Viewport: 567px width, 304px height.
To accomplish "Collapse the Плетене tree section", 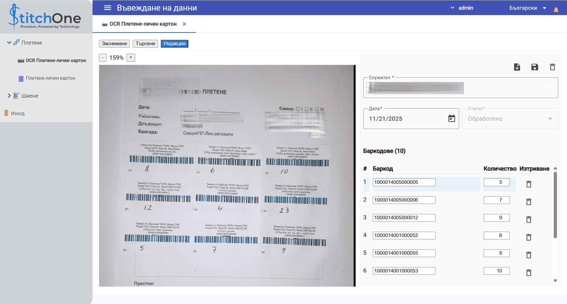I will 9,43.
